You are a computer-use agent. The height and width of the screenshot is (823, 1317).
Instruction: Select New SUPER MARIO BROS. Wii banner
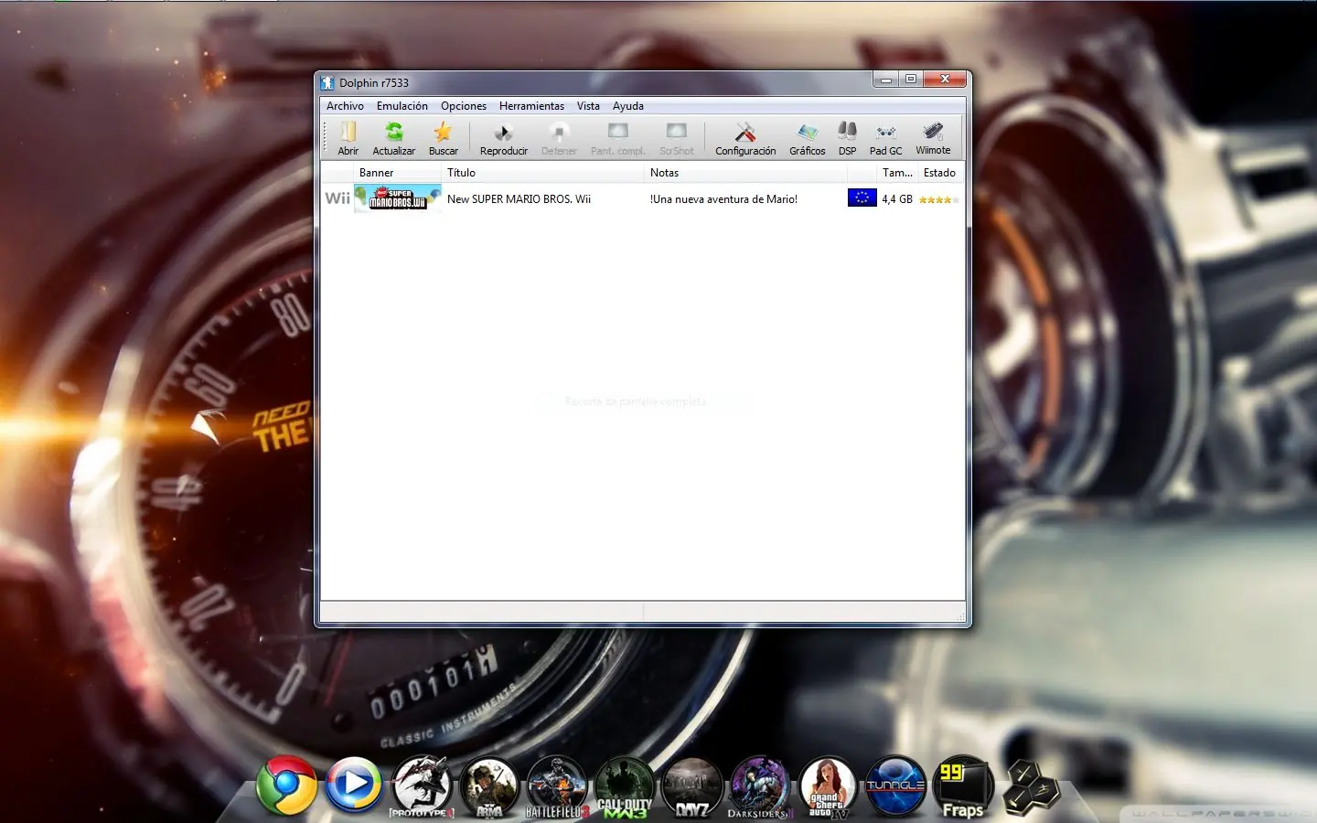(397, 198)
